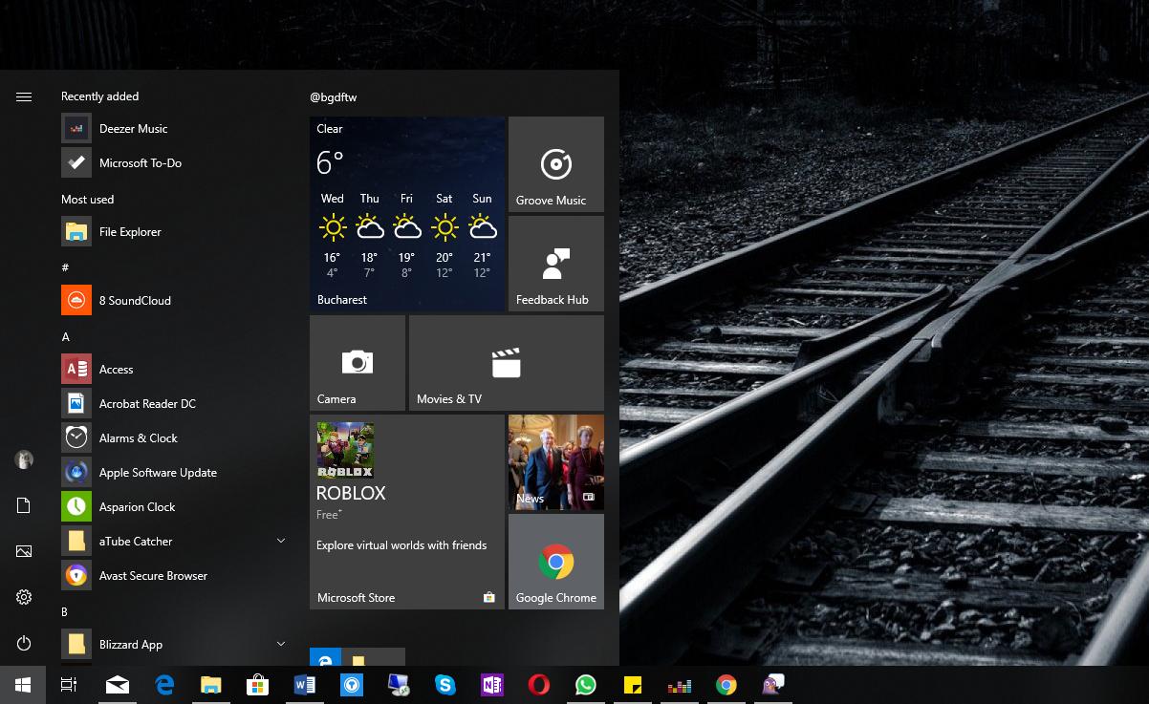Open Deezer from the taskbar
Image resolution: width=1149 pixels, height=704 pixels.
pos(680,685)
